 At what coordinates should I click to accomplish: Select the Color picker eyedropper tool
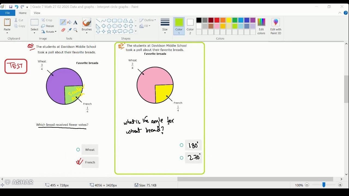[x=69, y=30]
